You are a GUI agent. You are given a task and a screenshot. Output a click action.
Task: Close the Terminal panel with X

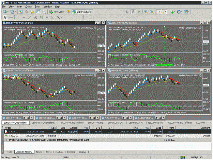2,127
